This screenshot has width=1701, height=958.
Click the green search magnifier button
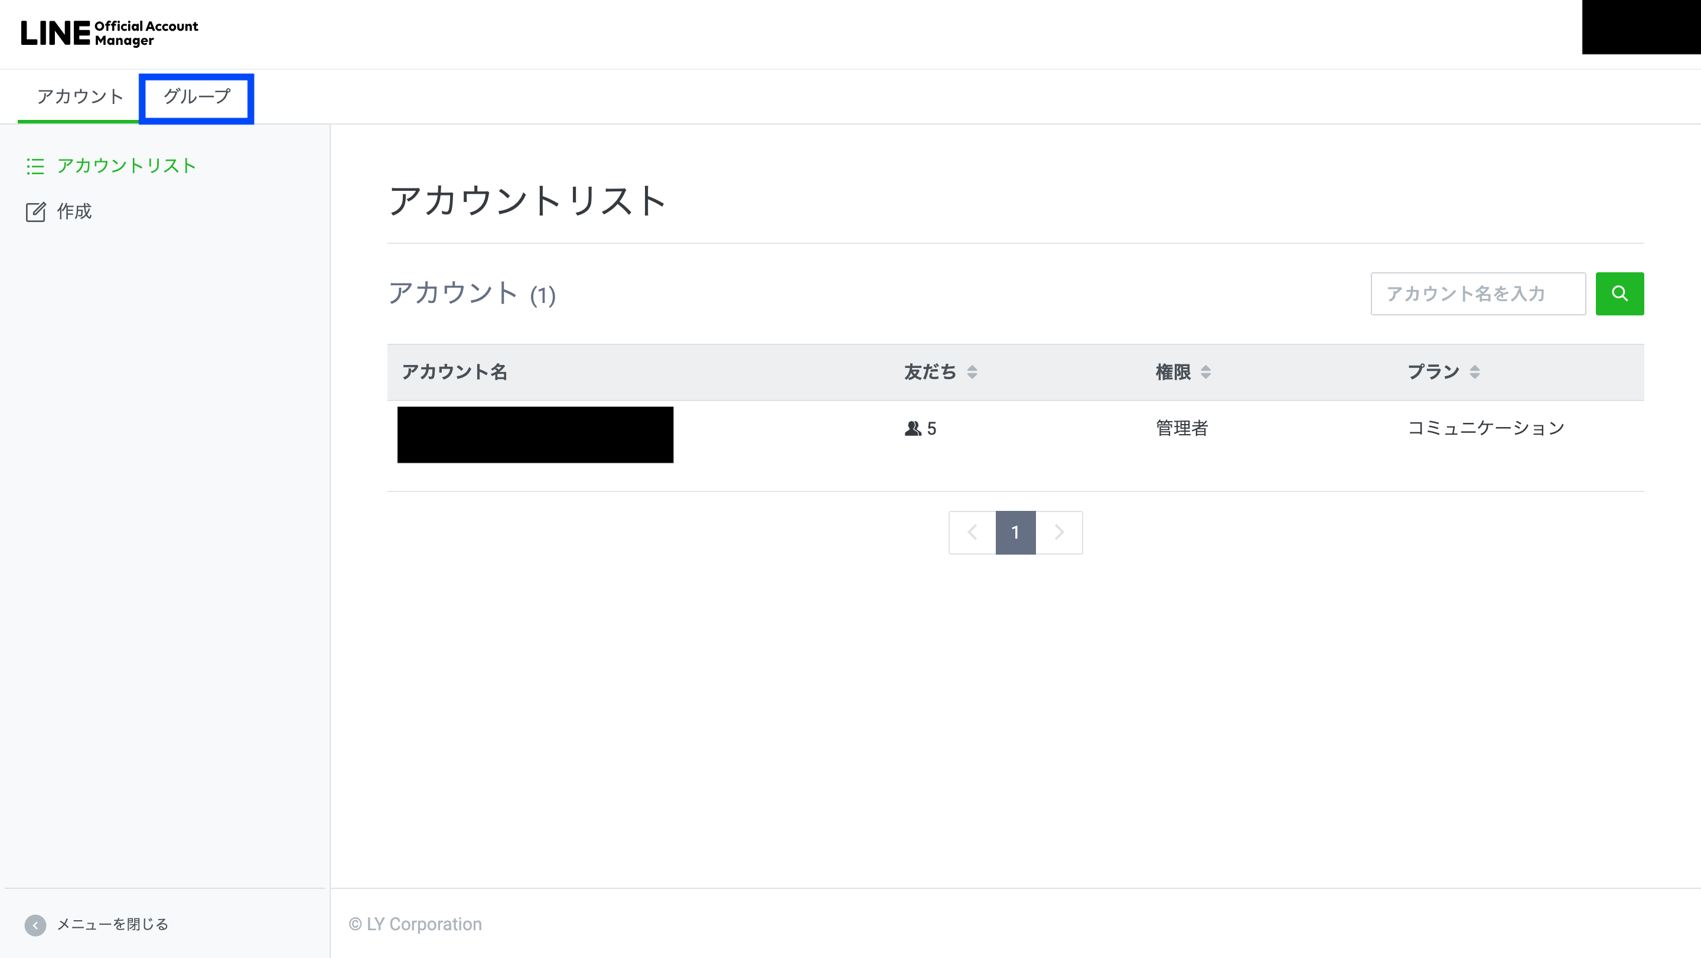pos(1619,293)
